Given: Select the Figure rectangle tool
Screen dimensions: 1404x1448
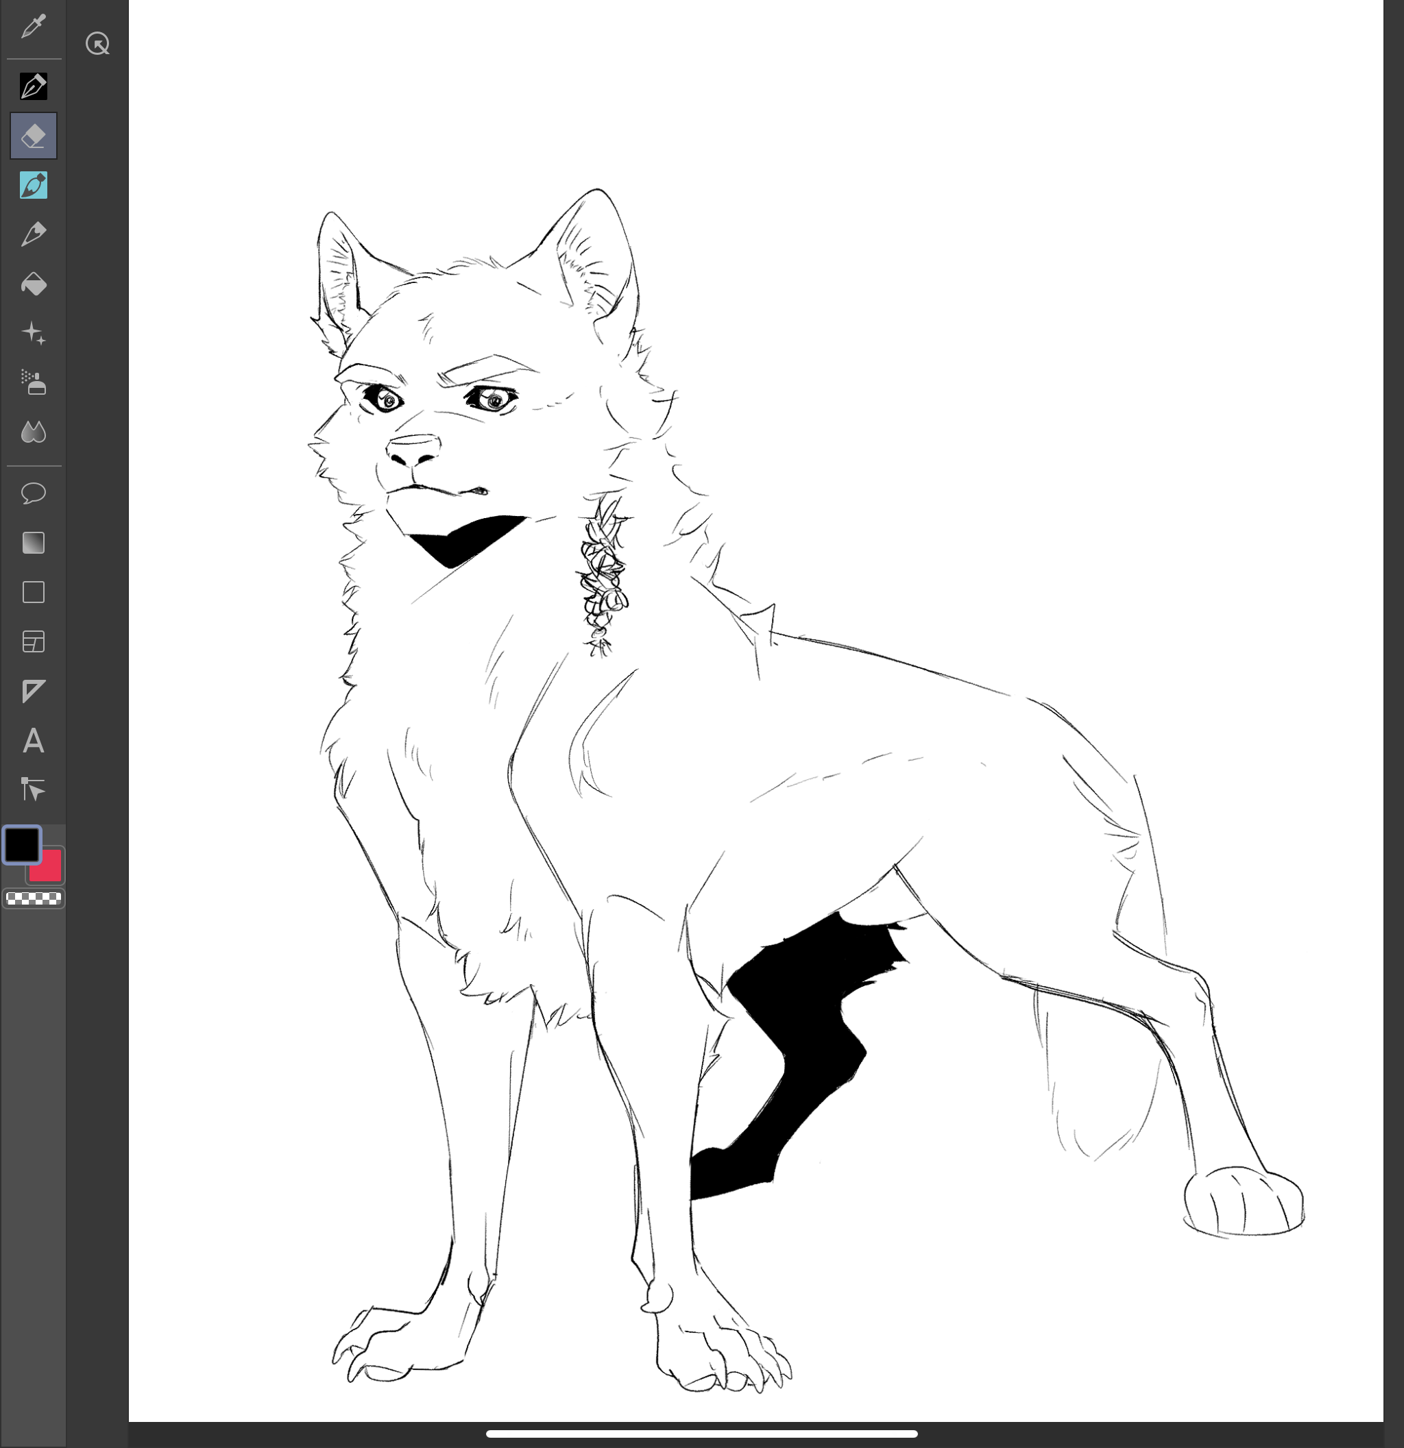Looking at the screenshot, I should [x=34, y=593].
